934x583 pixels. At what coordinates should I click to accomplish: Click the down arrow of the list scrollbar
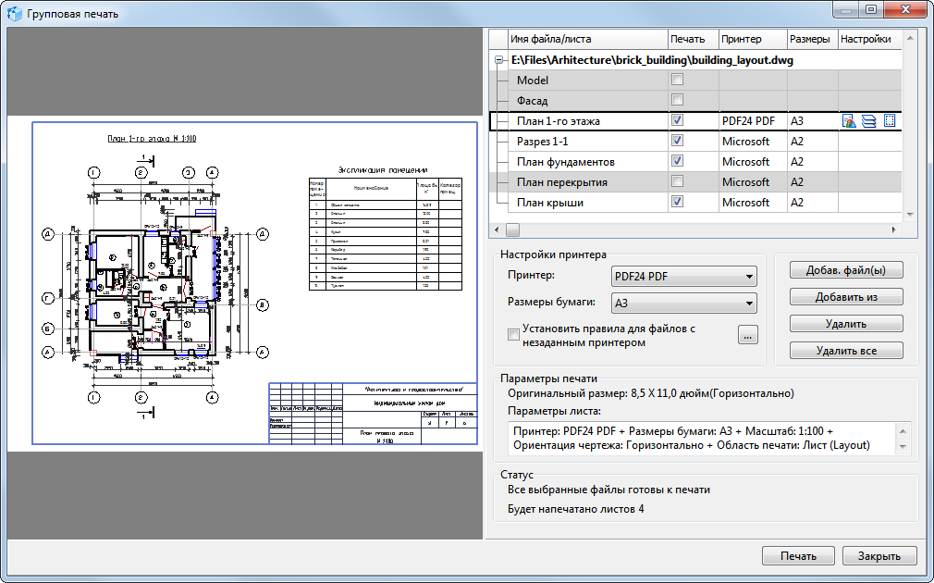pos(910,214)
